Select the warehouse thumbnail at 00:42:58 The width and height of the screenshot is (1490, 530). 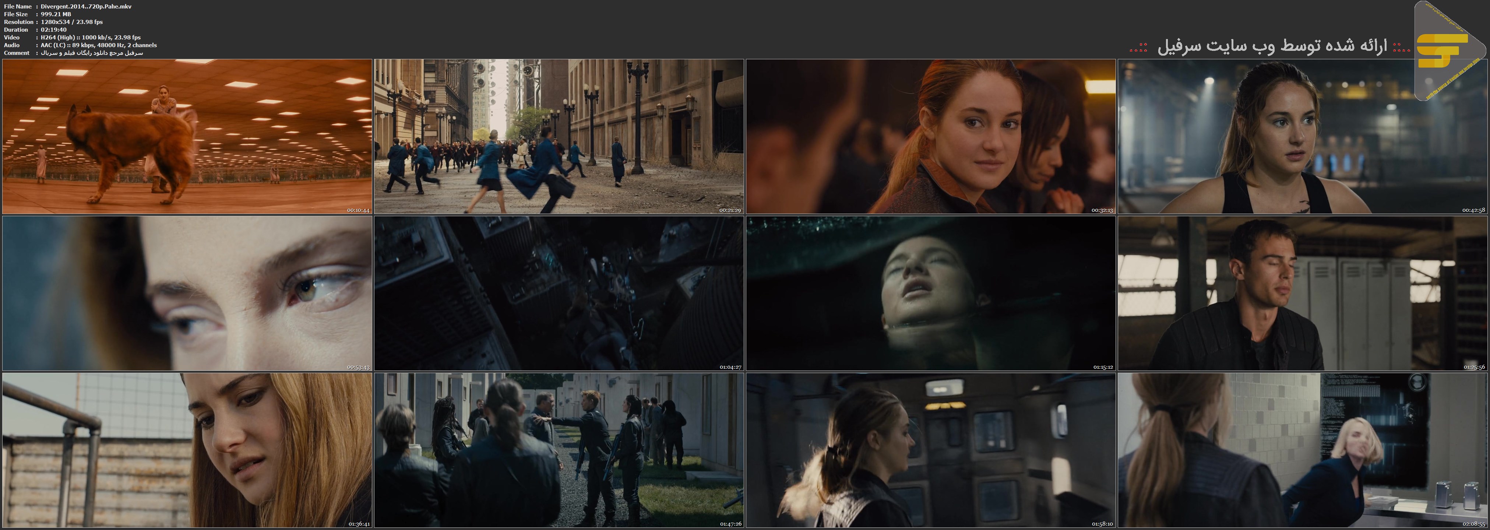(x=1302, y=137)
